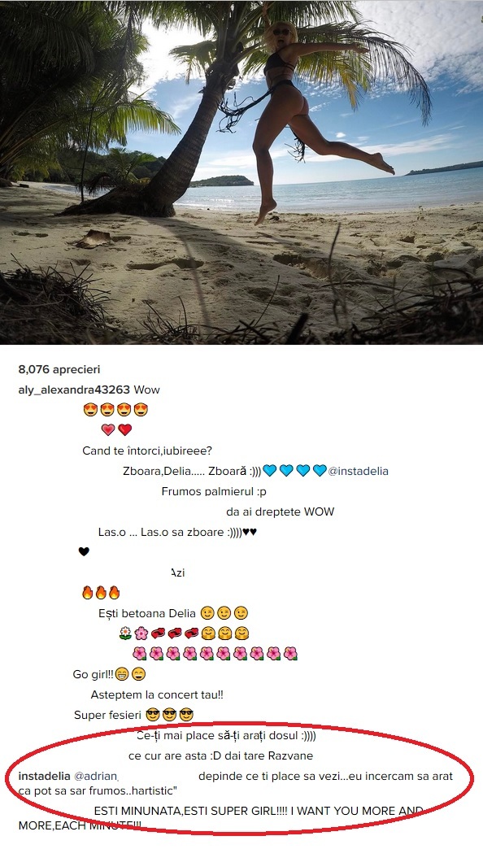Click the 'Asteptem la concert tau!!' comment

[x=157, y=694]
